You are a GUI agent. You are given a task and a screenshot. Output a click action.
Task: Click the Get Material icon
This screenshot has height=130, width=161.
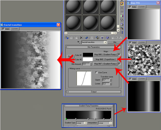click(x=67, y=38)
